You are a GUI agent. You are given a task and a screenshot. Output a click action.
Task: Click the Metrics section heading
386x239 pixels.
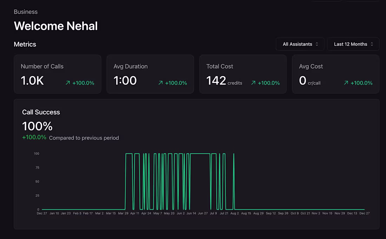[x=25, y=44]
